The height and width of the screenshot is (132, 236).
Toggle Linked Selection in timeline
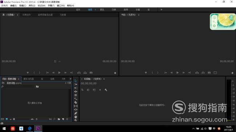(x=94, y=90)
